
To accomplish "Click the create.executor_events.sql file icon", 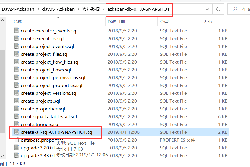I will tap(17, 30).
